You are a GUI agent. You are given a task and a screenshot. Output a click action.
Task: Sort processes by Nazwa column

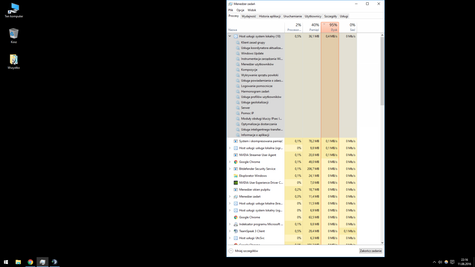point(256,27)
